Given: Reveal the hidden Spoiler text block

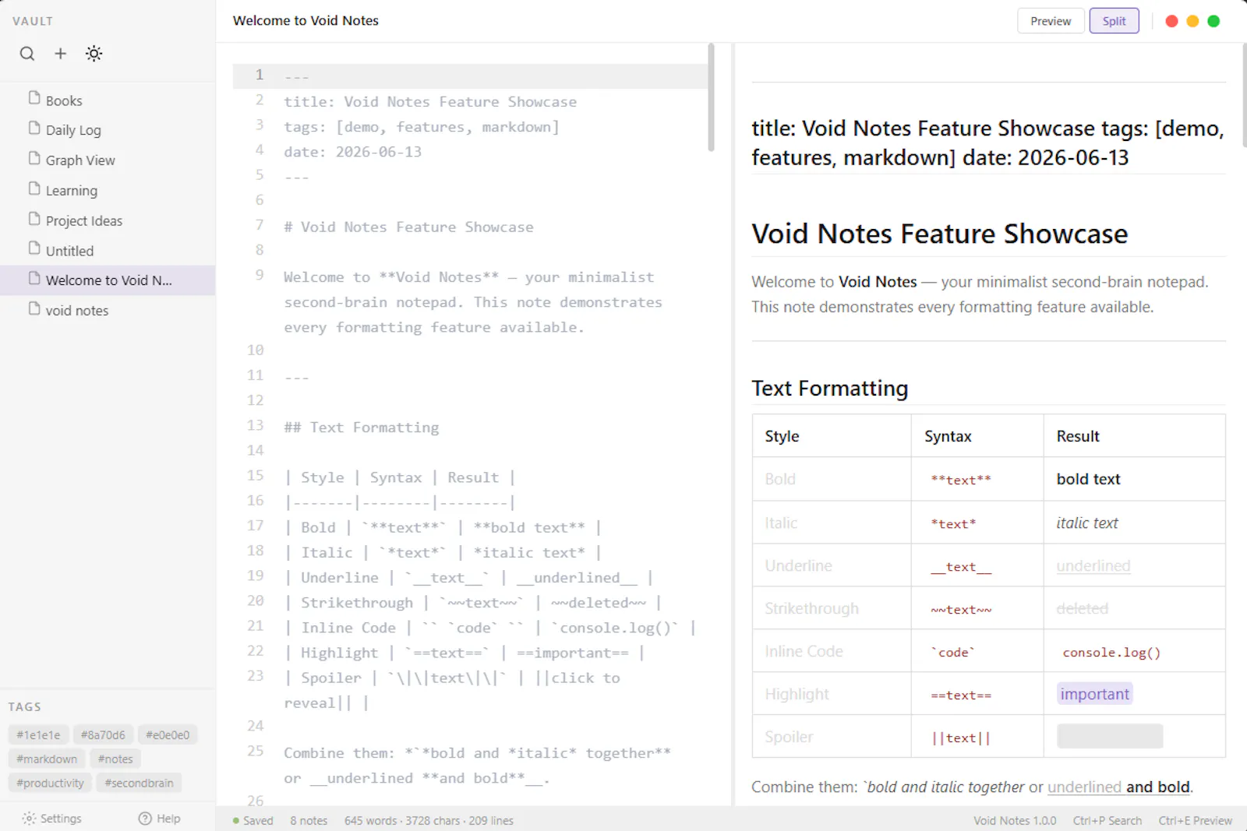Looking at the screenshot, I should click(x=1110, y=736).
